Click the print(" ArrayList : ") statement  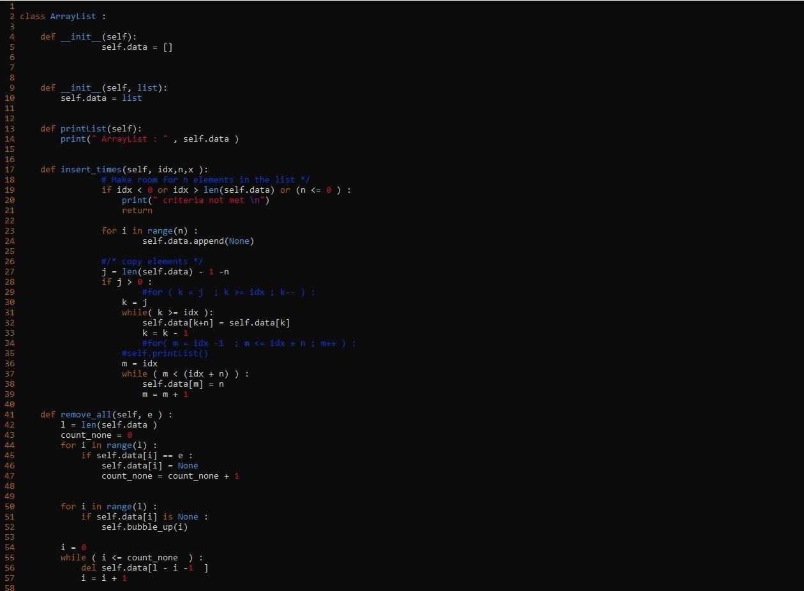pyautogui.click(x=150, y=139)
